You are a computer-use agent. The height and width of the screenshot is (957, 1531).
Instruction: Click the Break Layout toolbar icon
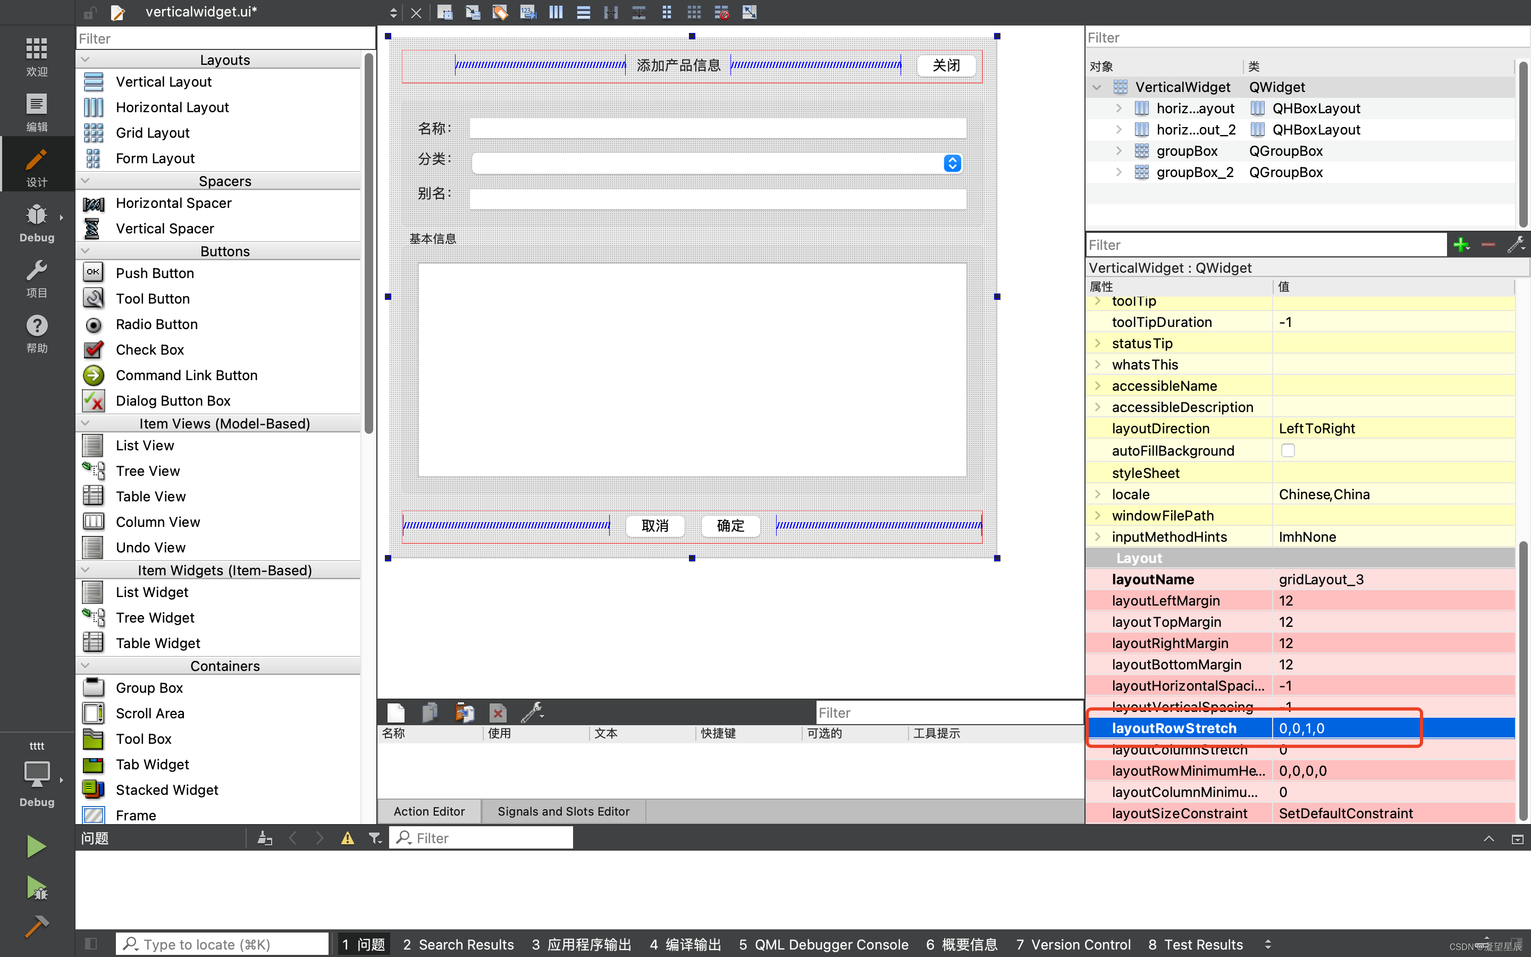tap(721, 12)
